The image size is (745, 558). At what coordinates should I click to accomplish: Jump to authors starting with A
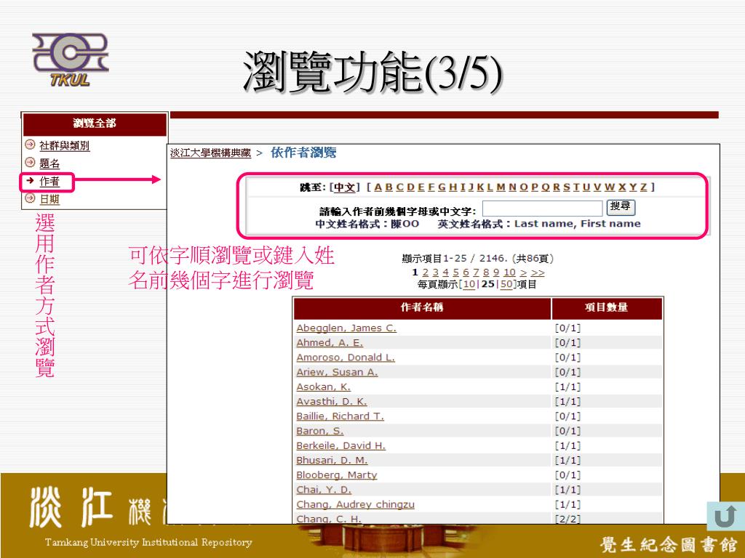point(378,187)
